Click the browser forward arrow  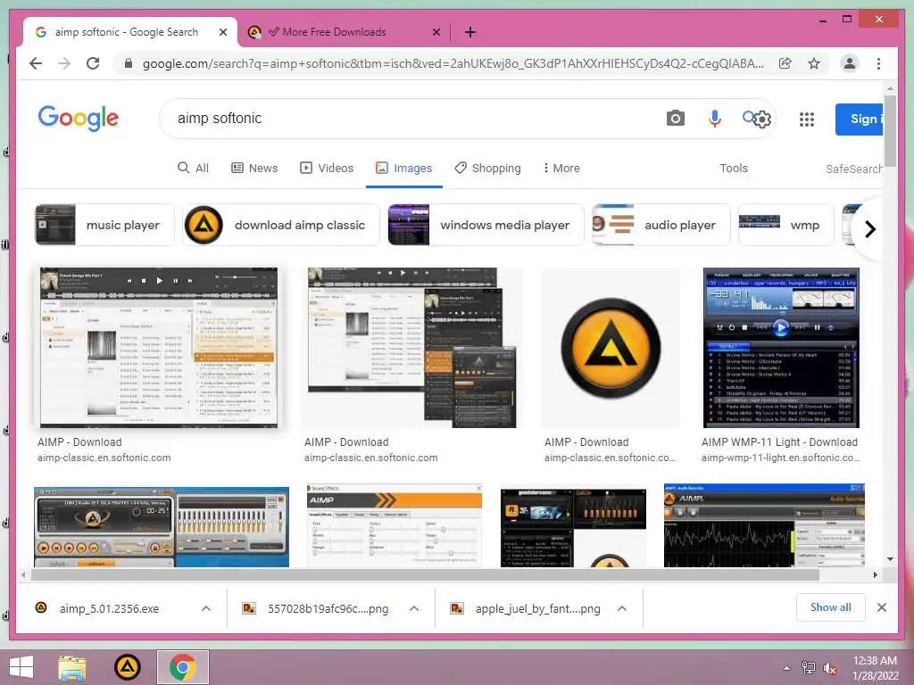click(x=64, y=63)
